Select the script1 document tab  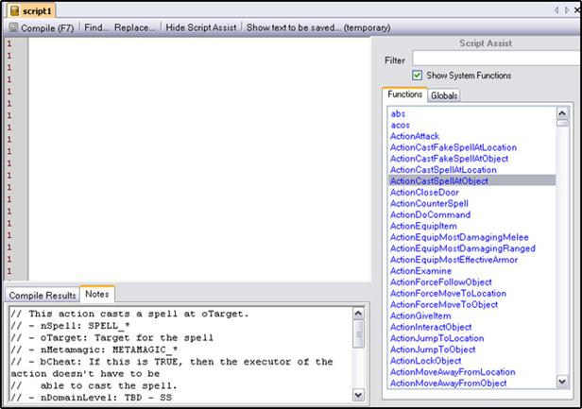(31, 11)
